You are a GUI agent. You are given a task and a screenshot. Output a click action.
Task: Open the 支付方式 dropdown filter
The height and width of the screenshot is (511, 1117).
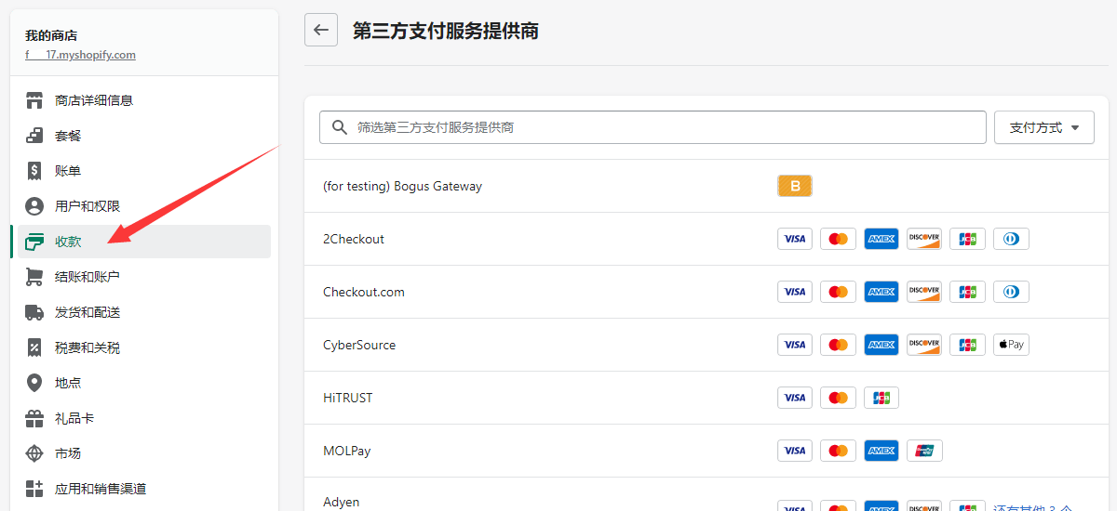click(x=1043, y=127)
